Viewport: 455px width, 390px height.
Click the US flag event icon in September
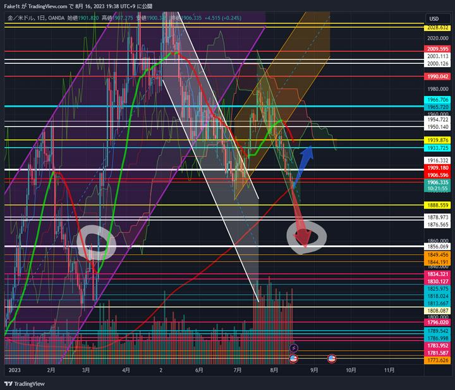click(x=331, y=358)
